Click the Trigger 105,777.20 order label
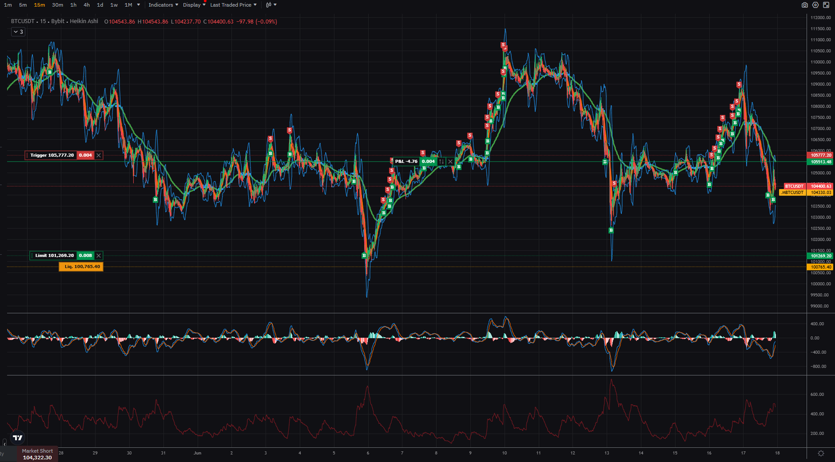The height and width of the screenshot is (462, 835). pyautogui.click(x=52, y=155)
